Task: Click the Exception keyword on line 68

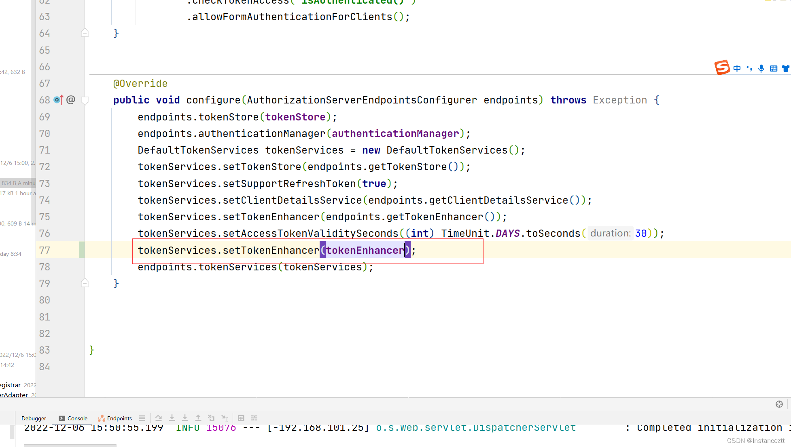Action: click(620, 100)
